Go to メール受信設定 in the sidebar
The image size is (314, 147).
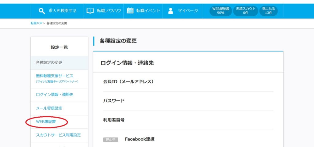49,108
